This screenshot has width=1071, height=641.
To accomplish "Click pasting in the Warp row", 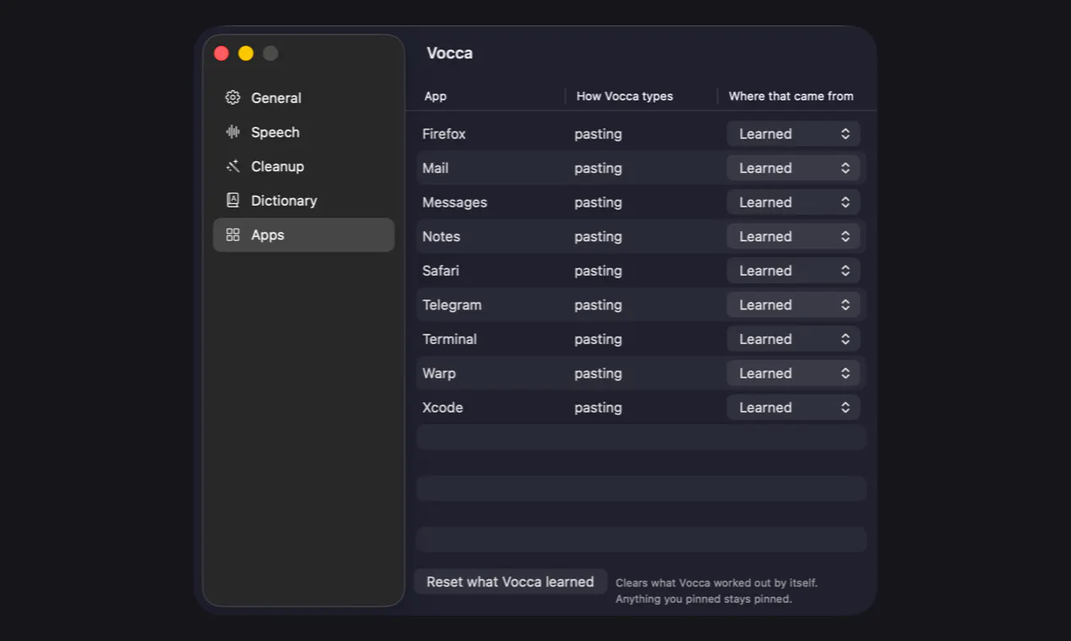I will [x=598, y=373].
